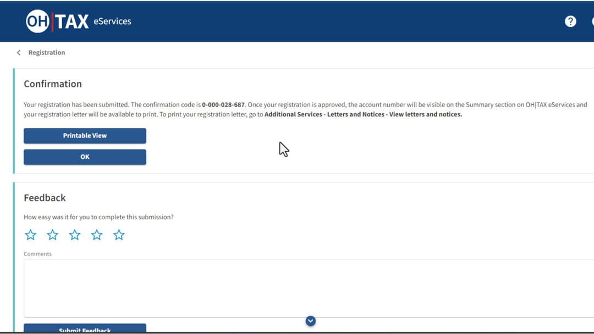Rate the submission one star
Screen dimensions: 594x334
[x=31, y=235]
